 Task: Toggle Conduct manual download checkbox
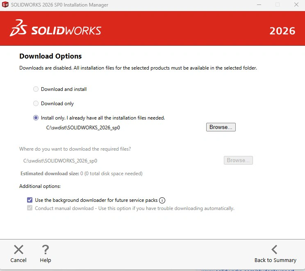click(x=30, y=208)
